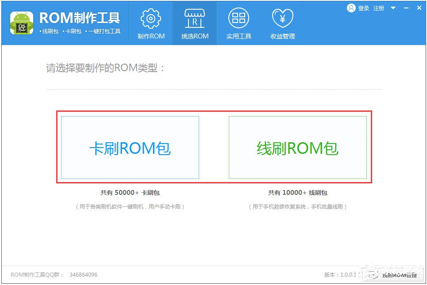Open the 卡刷包 link in header

[72, 31]
